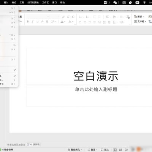The height and width of the screenshot is (152, 152).
Task: Click the distributed alignment icon
Action: [100, 22]
